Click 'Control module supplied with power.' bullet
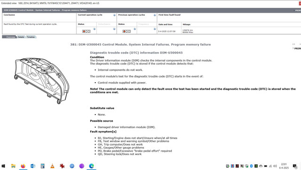Viewport: 301px width, 170px height. tap(122, 83)
